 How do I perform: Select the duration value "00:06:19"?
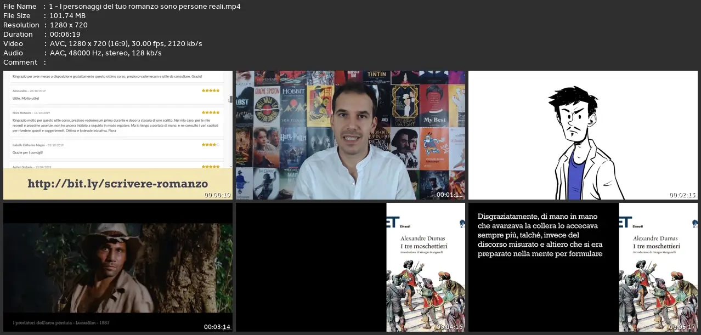pos(65,34)
